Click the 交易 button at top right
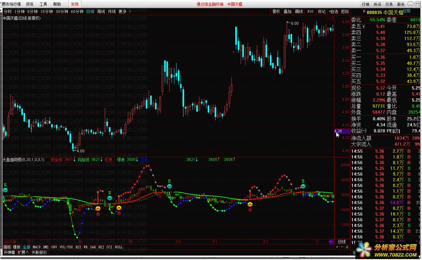This screenshot has width=422, height=260. 389,4
